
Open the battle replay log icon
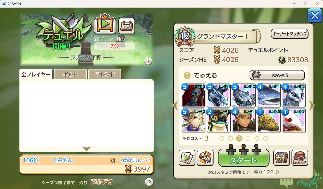point(187,158)
